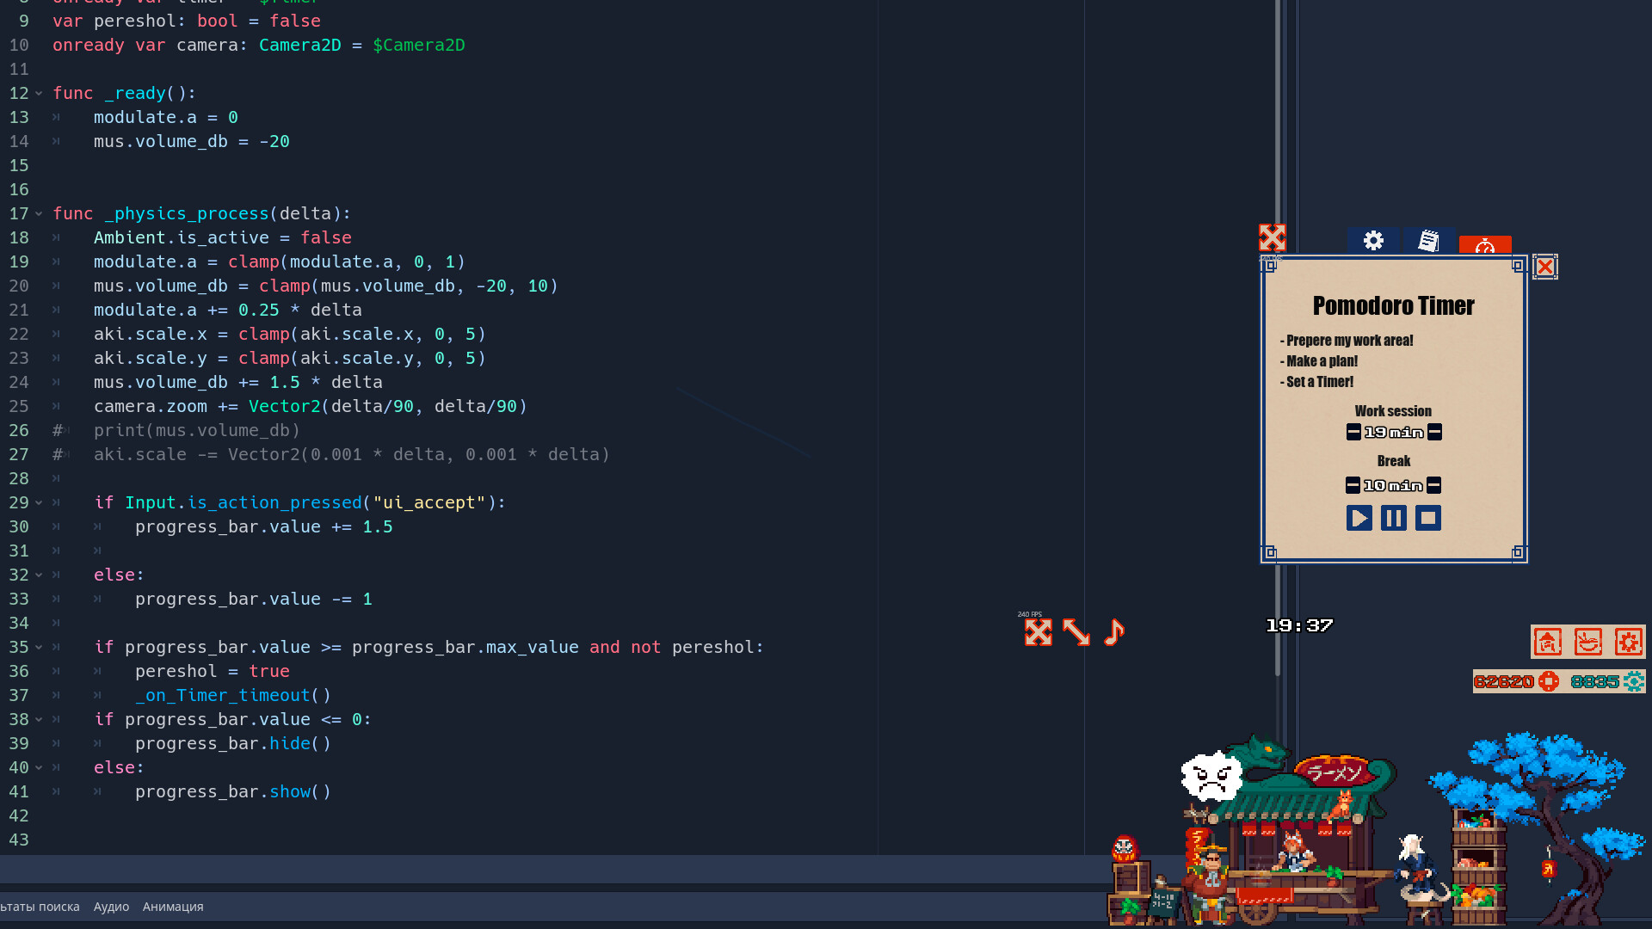
Task: Open the red gear icon in game panel
Action: pyautogui.click(x=1628, y=642)
